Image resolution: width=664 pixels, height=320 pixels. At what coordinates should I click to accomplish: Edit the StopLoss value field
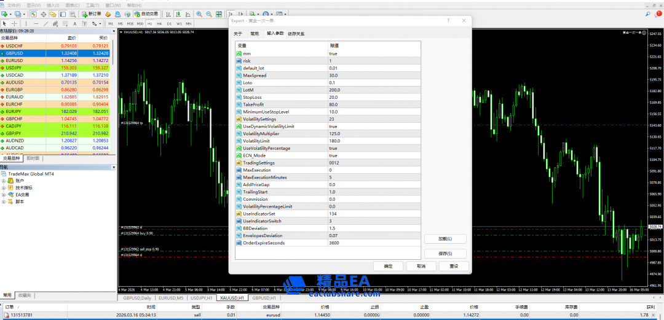[x=373, y=97]
